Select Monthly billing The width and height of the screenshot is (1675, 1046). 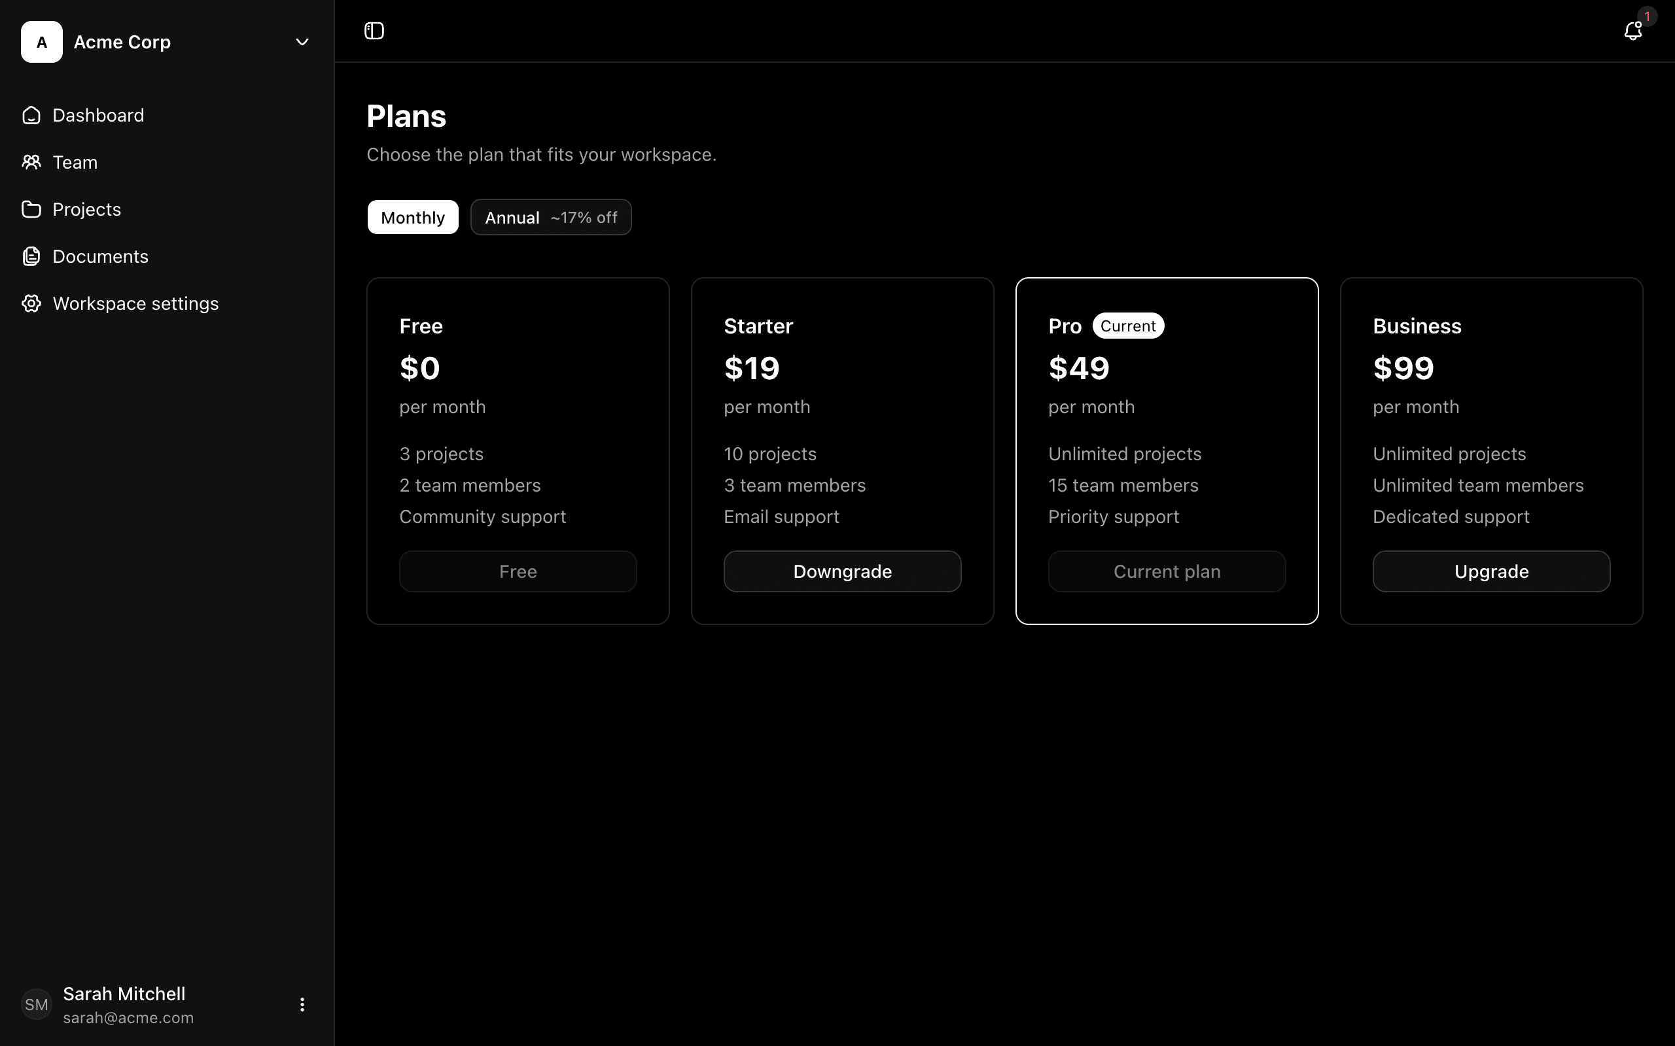[412, 216]
